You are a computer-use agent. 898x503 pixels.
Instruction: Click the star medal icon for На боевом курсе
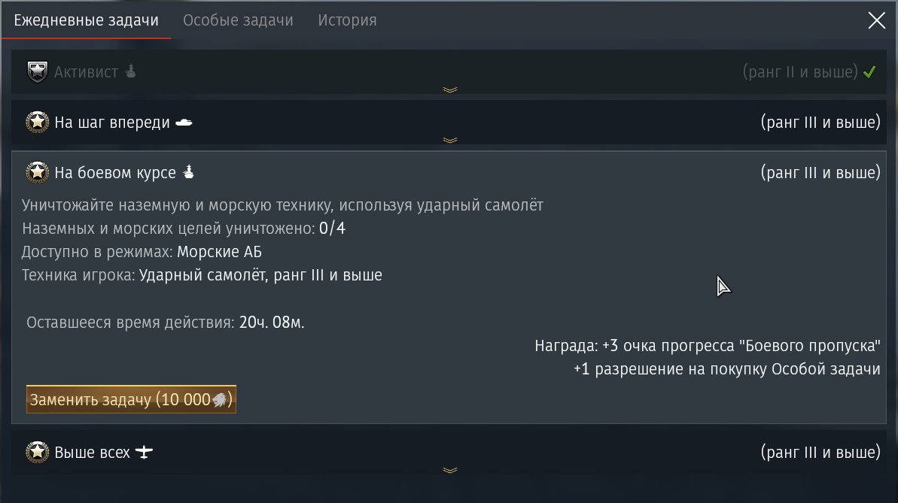coord(37,172)
